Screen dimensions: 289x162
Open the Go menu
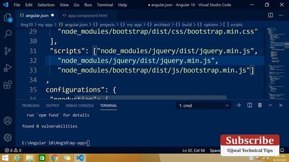tap(76, 5)
